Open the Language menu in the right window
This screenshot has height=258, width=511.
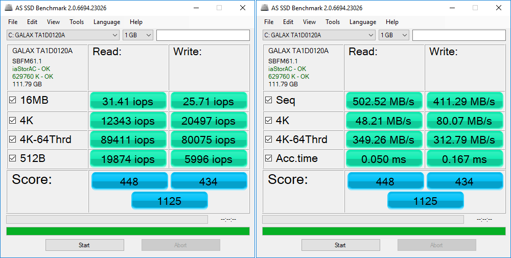(362, 22)
